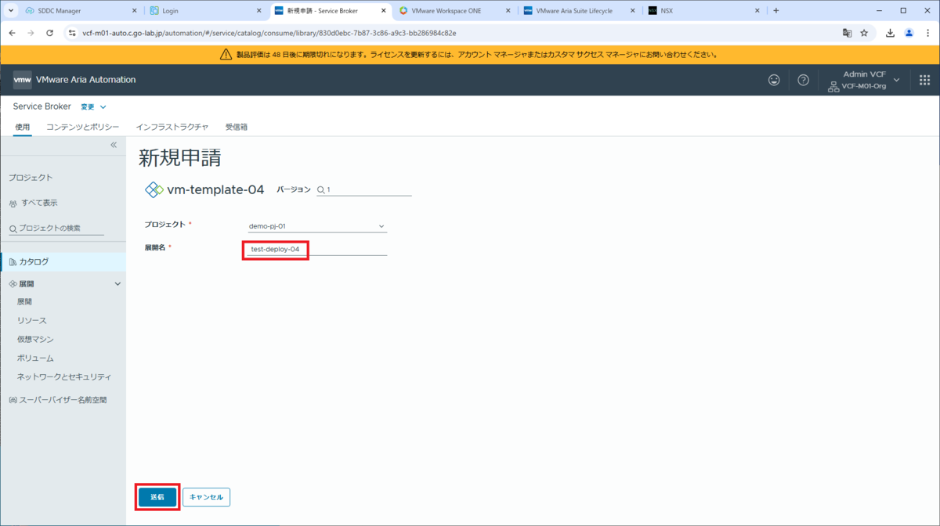Select ボリューム in the sidebar
The width and height of the screenshot is (940, 526).
tap(35, 358)
